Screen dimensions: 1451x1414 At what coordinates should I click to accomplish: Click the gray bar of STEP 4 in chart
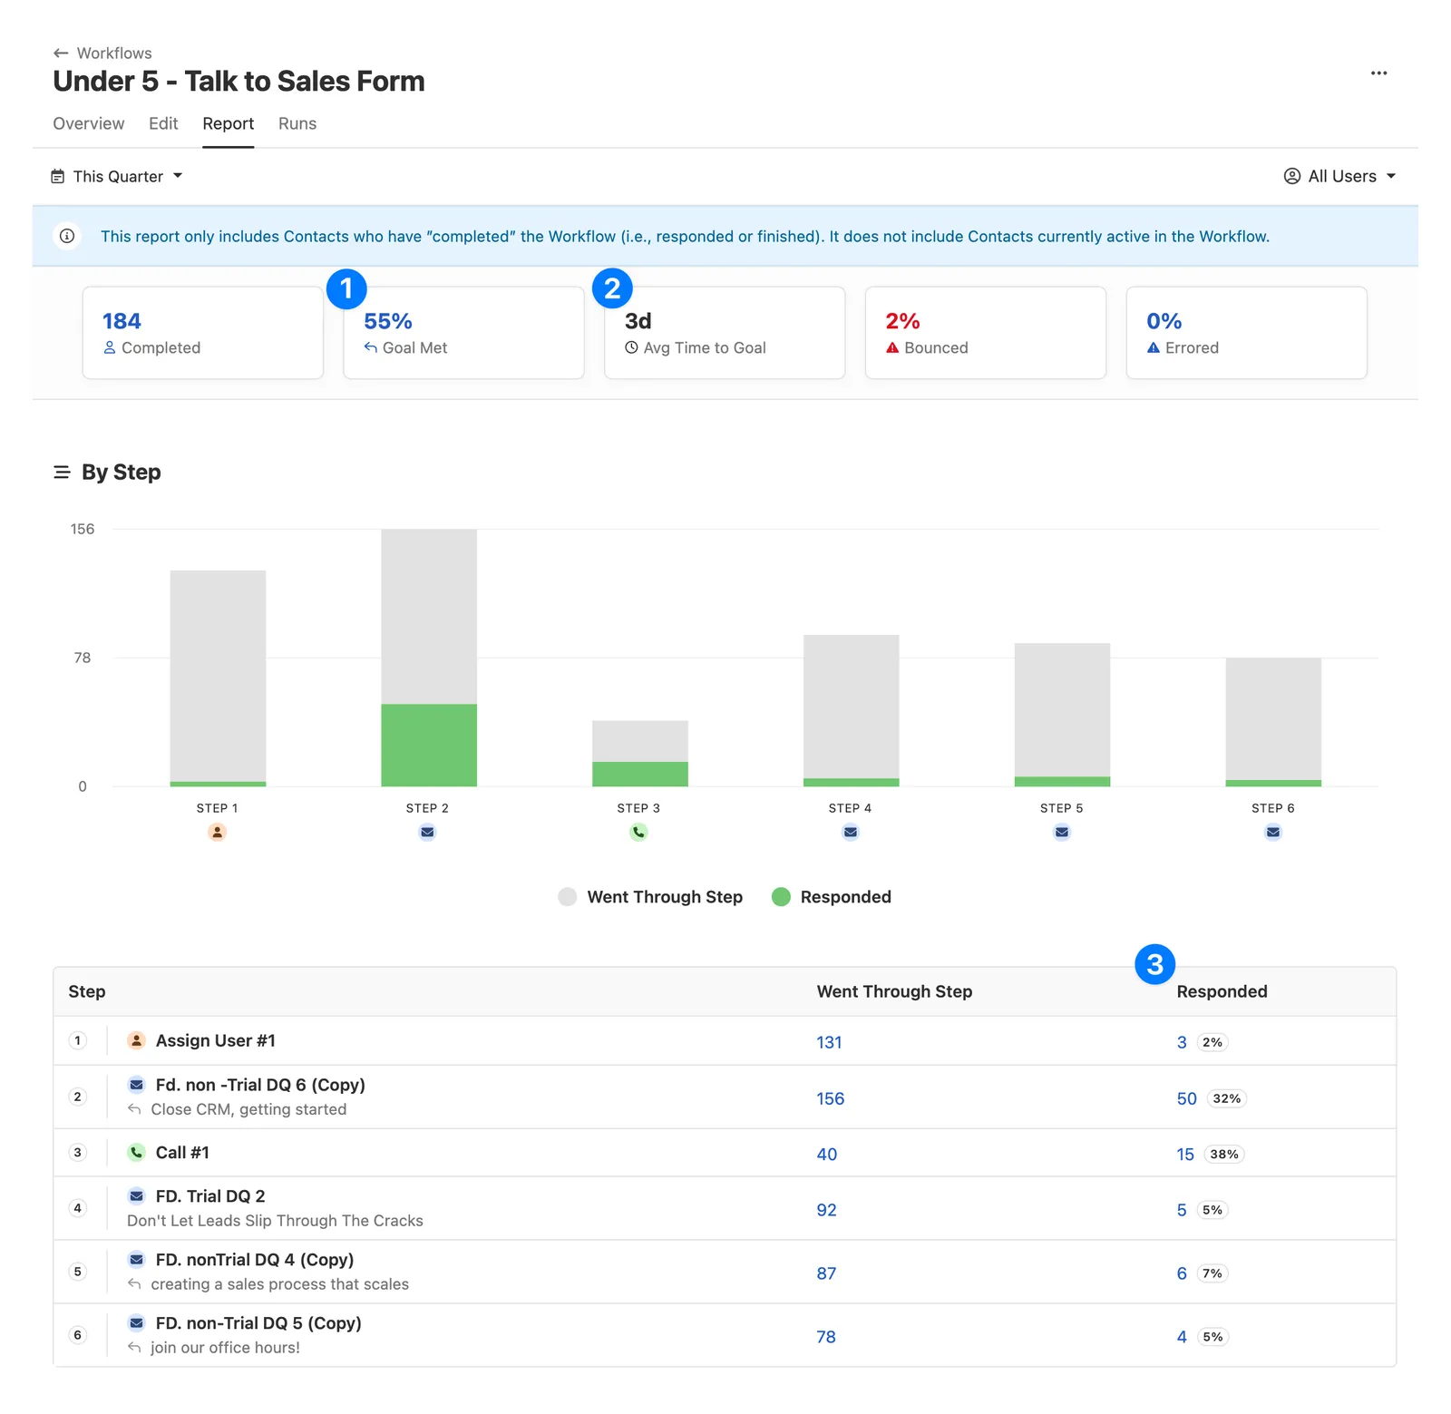(851, 707)
